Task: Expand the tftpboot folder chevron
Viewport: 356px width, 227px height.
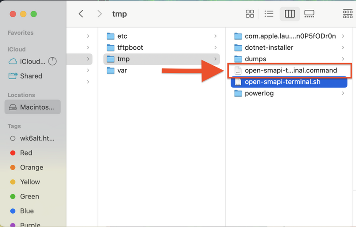Action: coord(215,48)
